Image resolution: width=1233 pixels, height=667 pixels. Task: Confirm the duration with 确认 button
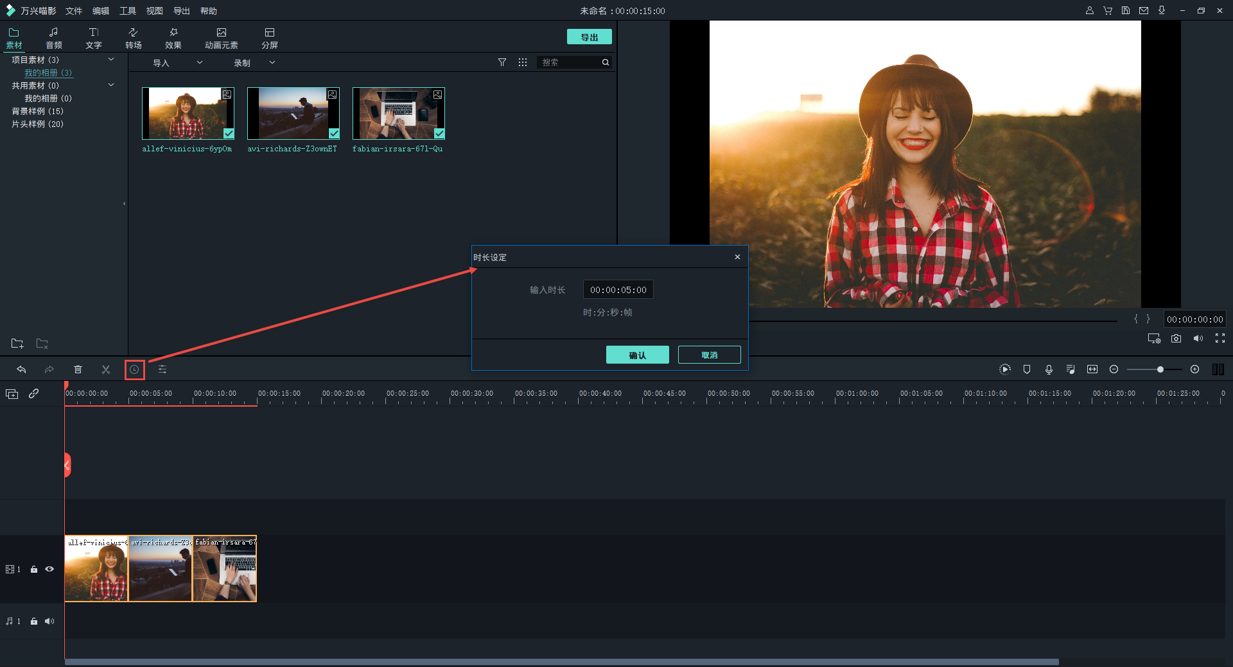coord(637,355)
